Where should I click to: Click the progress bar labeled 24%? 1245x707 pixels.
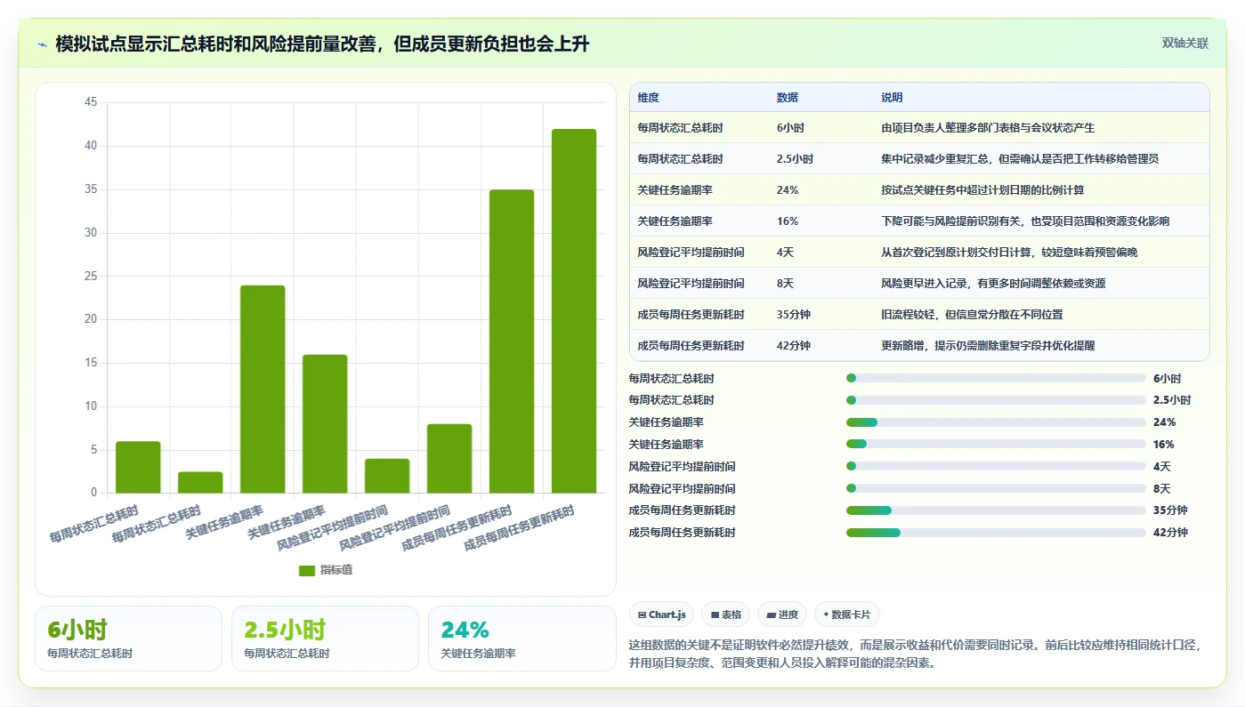tap(996, 422)
